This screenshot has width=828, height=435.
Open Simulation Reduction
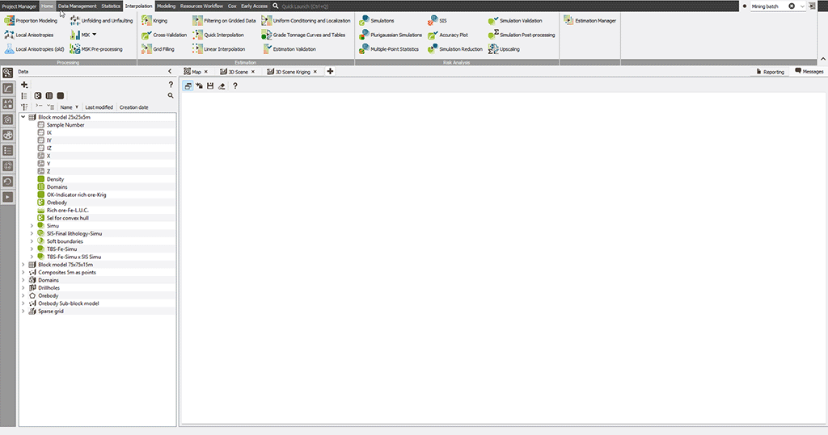pos(455,49)
